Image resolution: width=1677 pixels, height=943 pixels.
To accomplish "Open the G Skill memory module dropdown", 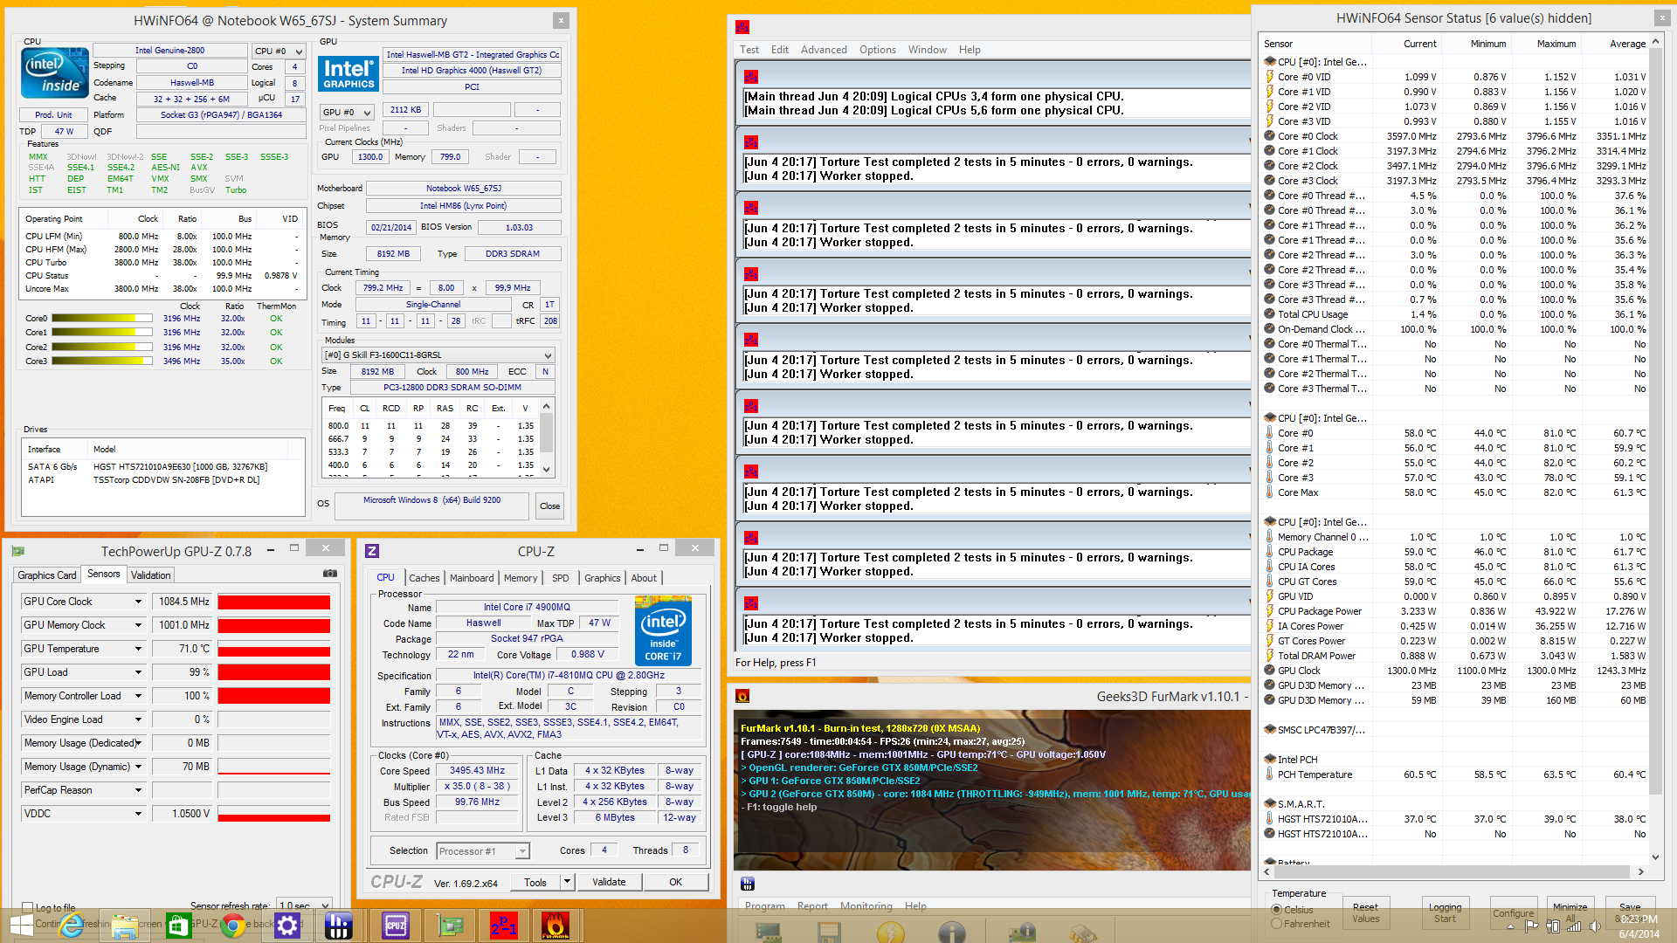I will 438,354.
